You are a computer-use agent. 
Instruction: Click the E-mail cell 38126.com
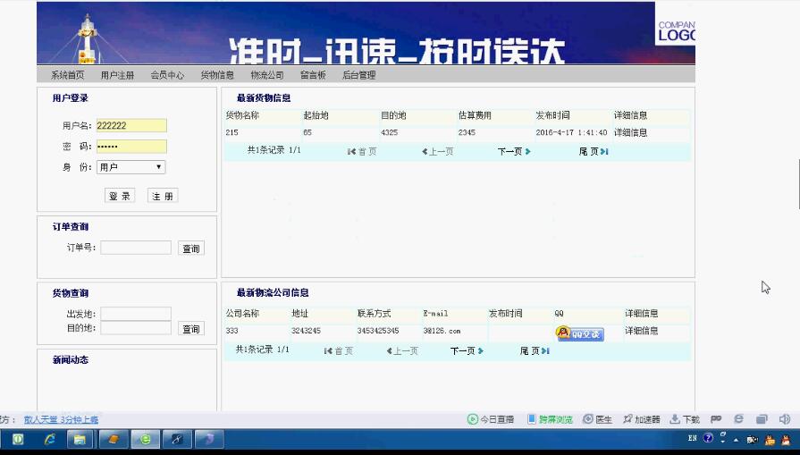click(442, 331)
